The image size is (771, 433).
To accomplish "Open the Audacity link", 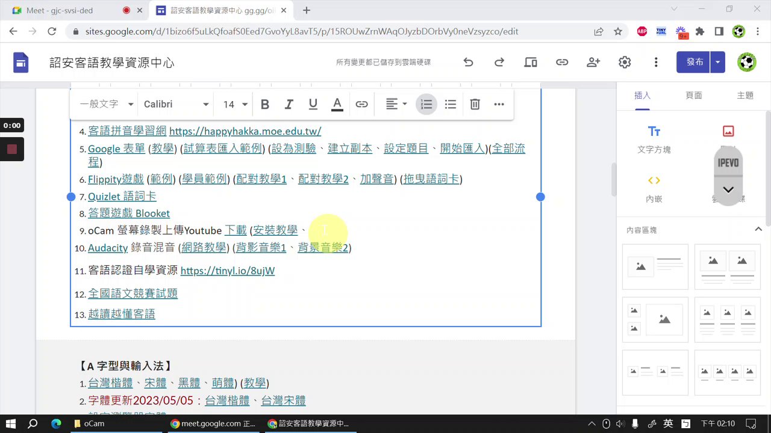I will (x=108, y=248).
